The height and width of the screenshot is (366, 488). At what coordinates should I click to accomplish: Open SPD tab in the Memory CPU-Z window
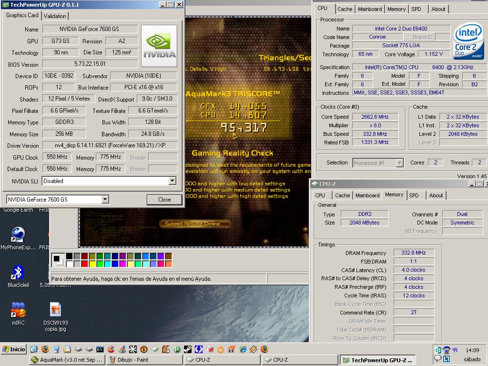[x=414, y=195]
